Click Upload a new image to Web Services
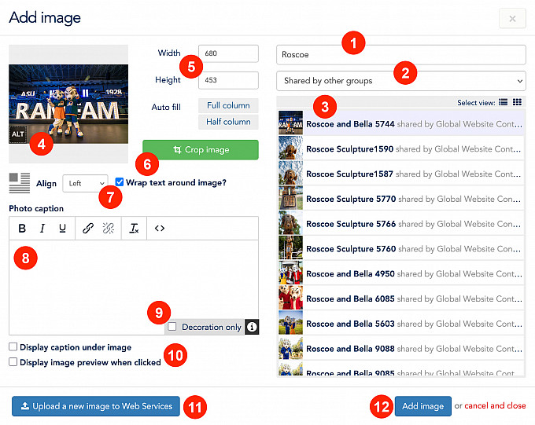This screenshot has width=535, height=425. [x=96, y=406]
